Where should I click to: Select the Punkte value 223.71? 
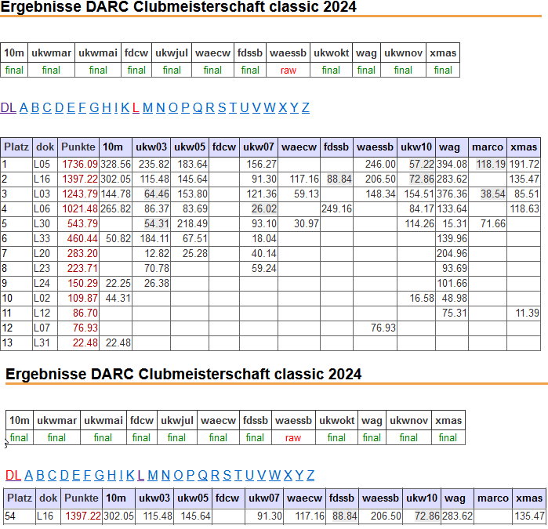[x=82, y=268]
